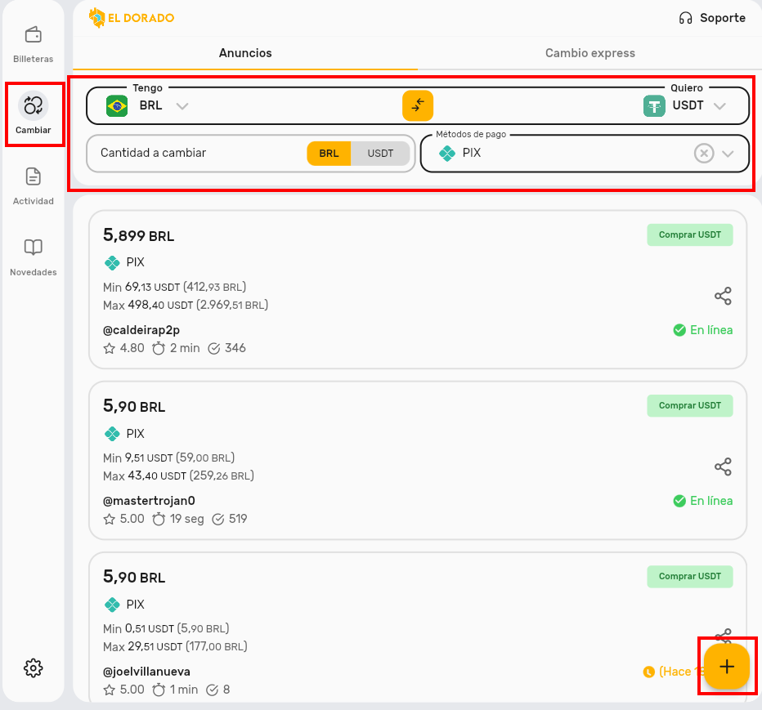Expand the Métodos de pago dropdown
762x710 pixels.
coord(728,154)
